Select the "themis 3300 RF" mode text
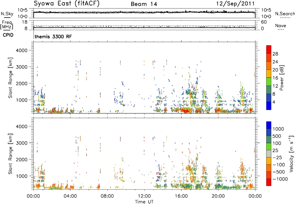 53,36
